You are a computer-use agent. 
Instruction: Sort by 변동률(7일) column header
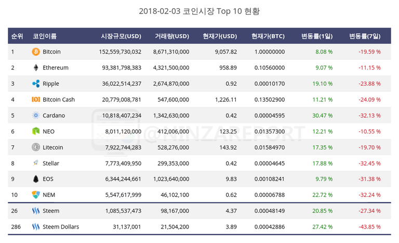click(365, 36)
